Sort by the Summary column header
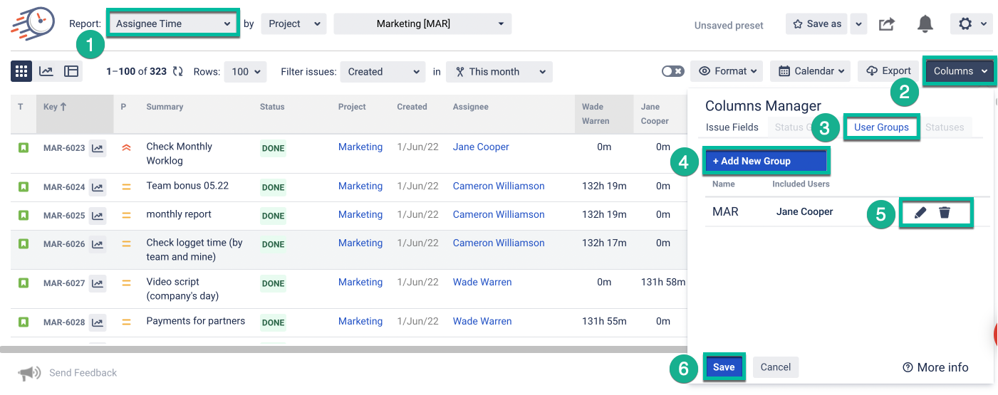The width and height of the screenshot is (998, 395). point(165,107)
